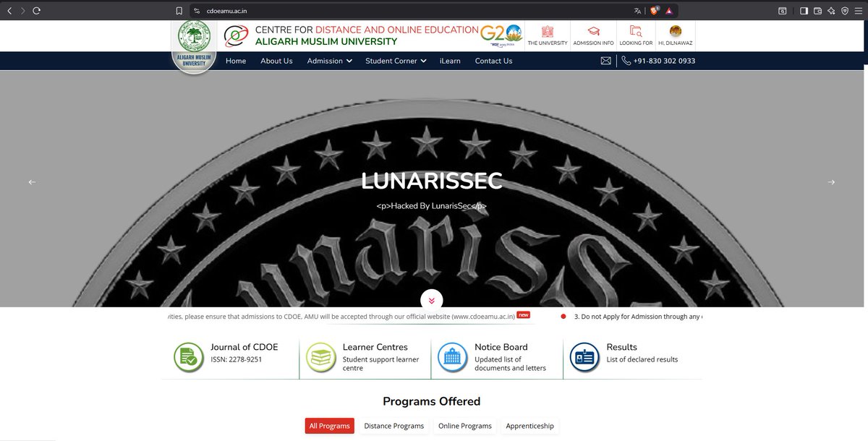The width and height of the screenshot is (868, 441).
Task: Open the Brave Shields lion icon
Action: (x=654, y=11)
